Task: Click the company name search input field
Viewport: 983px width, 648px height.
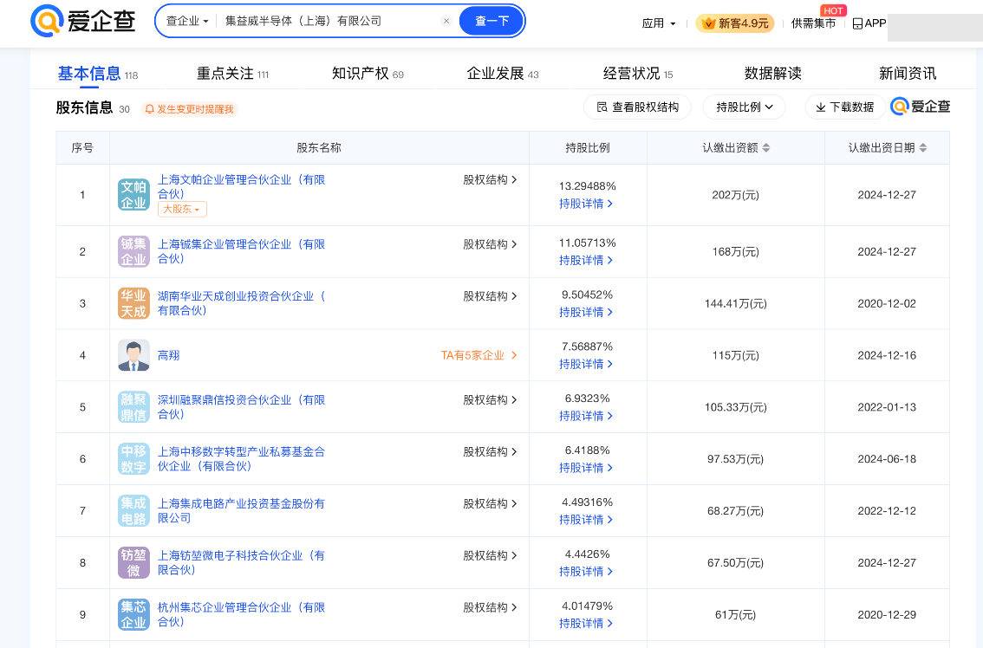Action: click(x=329, y=21)
